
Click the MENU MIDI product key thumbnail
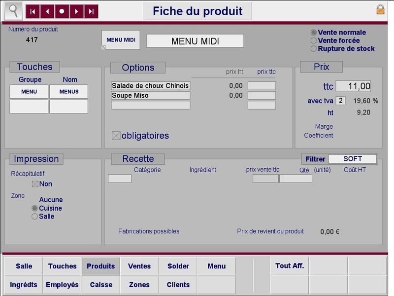121,40
